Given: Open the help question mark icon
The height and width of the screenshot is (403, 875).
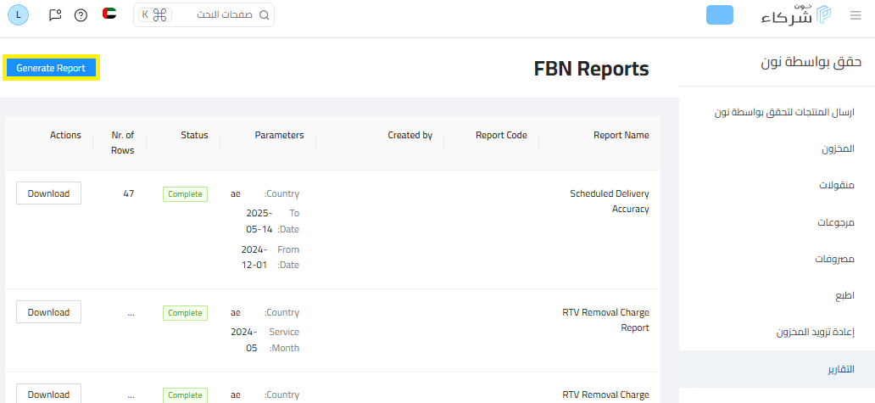Looking at the screenshot, I should click(81, 15).
